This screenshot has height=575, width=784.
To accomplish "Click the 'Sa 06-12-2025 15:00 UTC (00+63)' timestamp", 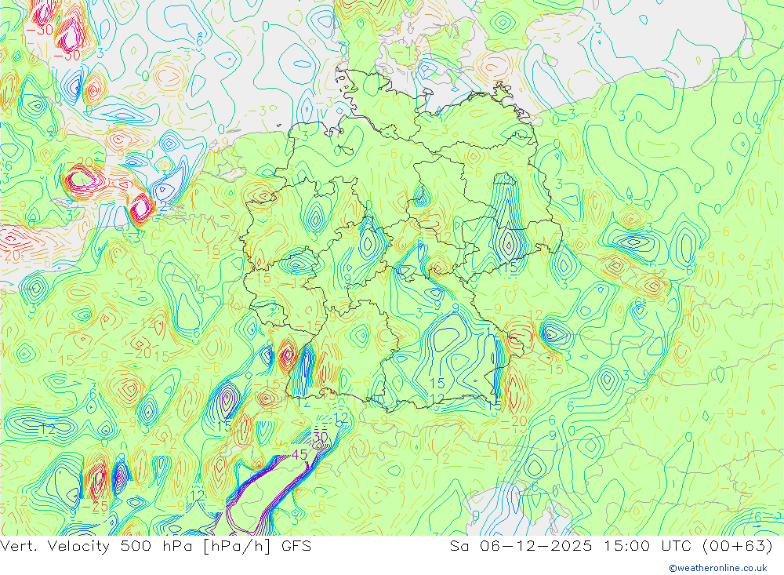I will point(611,546).
